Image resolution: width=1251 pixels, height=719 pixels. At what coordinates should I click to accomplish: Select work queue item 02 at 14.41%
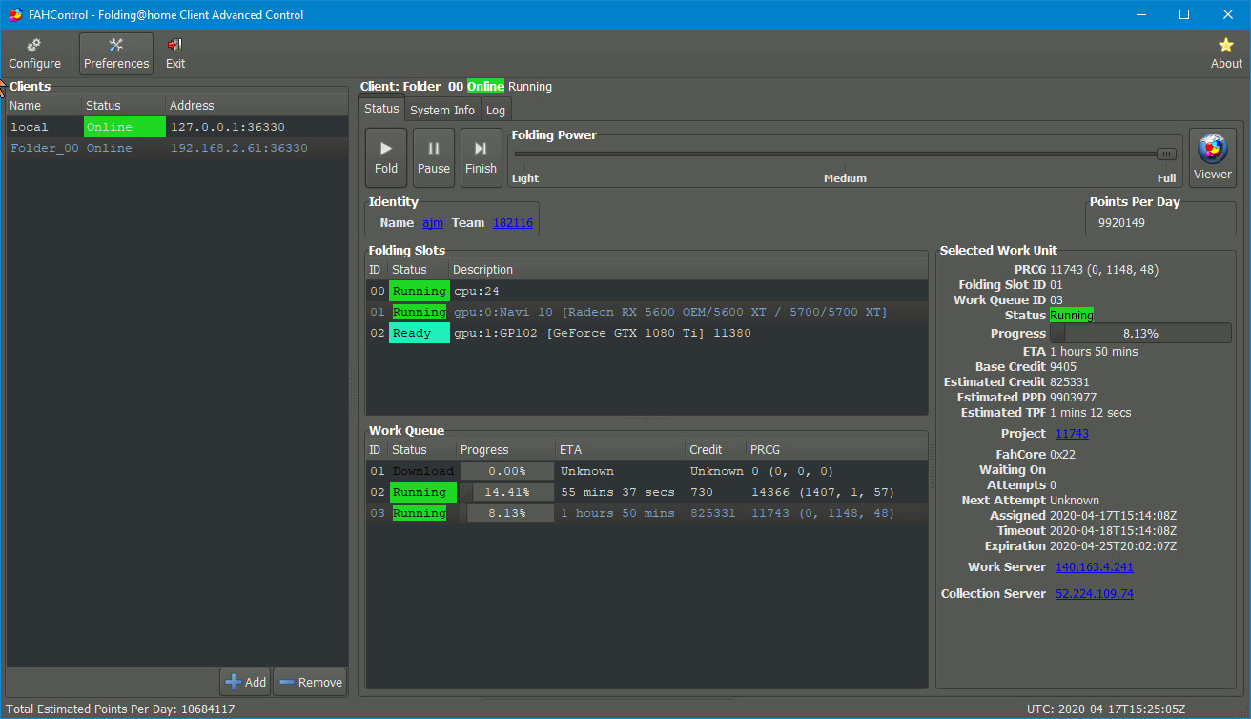[646, 492]
